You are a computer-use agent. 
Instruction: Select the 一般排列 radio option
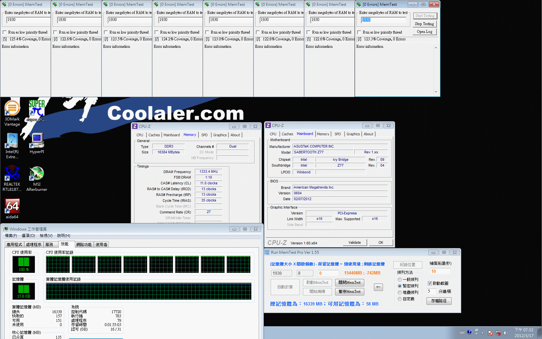[400, 280]
